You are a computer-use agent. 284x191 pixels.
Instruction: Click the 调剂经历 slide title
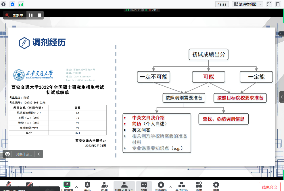click(x=49, y=42)
